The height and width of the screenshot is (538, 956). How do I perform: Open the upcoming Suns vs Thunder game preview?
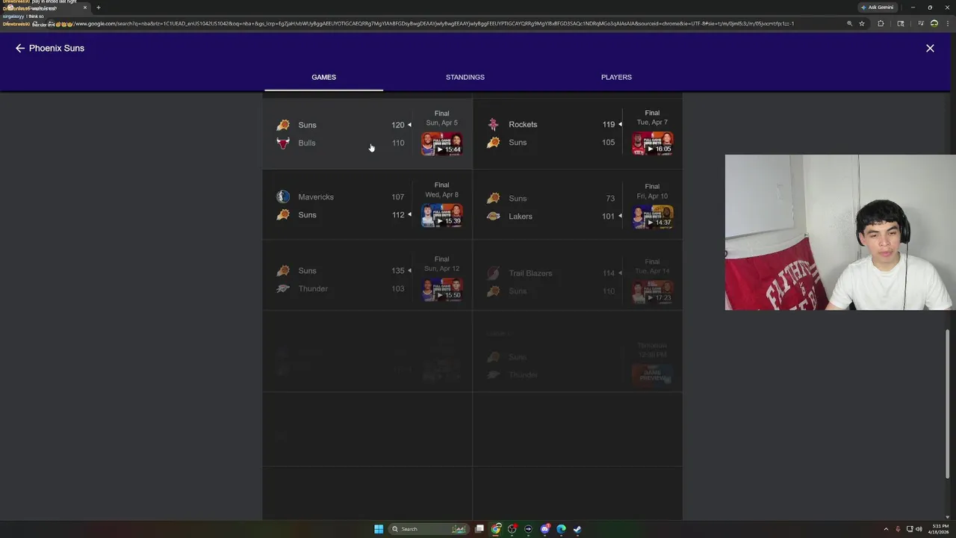[x=652, y=374]
